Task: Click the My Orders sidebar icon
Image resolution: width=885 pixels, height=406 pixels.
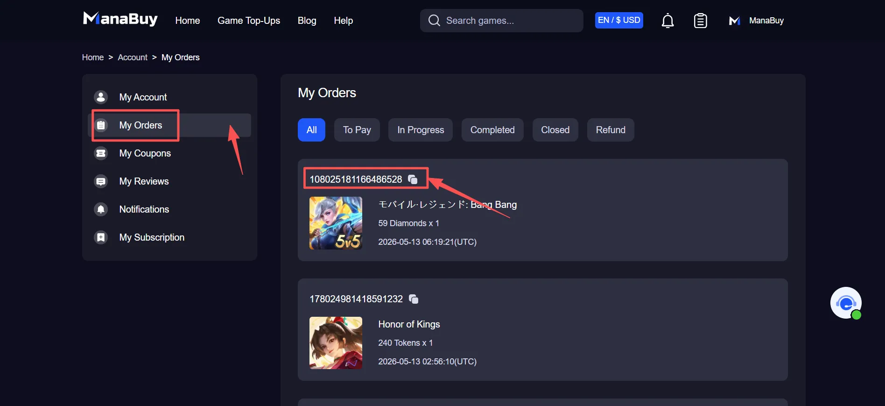Action: [x=101, y=125]
